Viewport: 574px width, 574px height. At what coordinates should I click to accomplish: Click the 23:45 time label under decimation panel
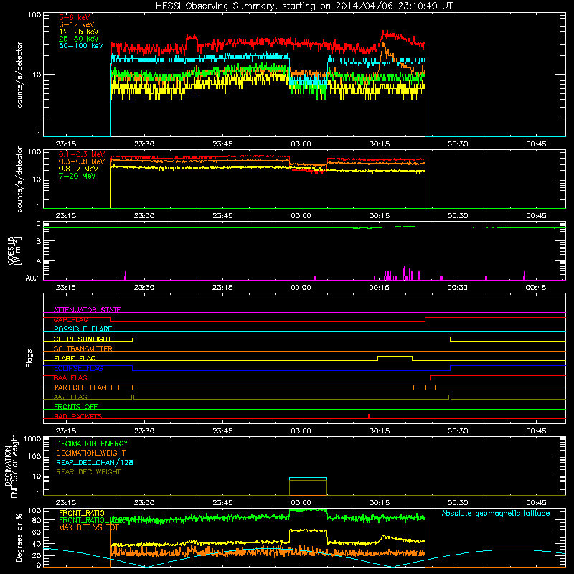tap(222, 503)
